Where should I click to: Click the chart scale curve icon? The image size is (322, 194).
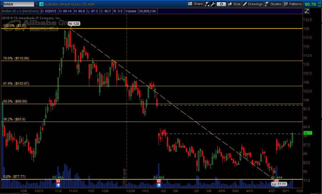point(307,11)
